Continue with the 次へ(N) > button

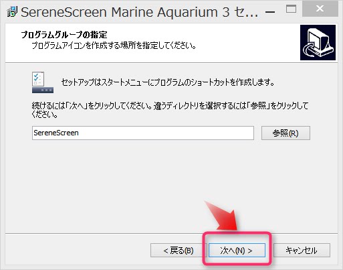point(237,251)
